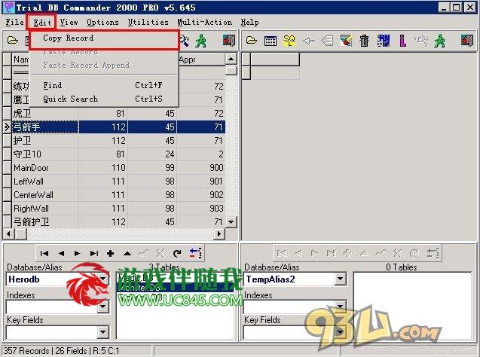Click the exit door icon in left toolbar
Image resolution: width=480 pixels, height=357 pixels.
click(x=228, y=41)
